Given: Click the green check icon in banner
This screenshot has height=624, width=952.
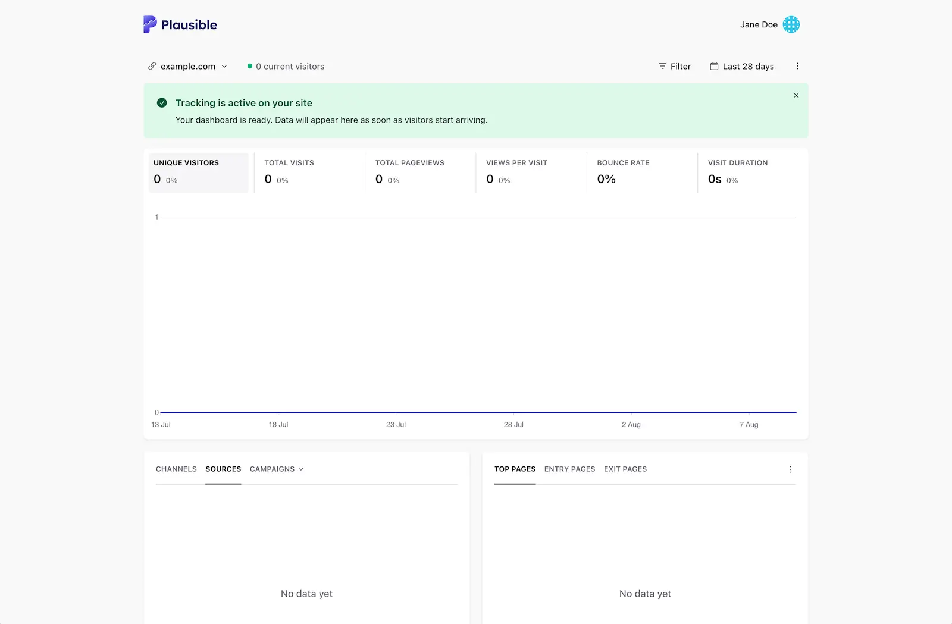Looking at the screenshot, I should point(162,103).
